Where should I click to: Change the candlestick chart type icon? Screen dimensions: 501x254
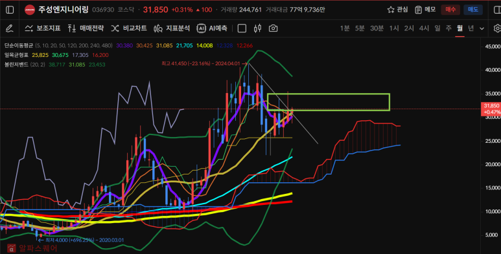click(x=257, y=28)
